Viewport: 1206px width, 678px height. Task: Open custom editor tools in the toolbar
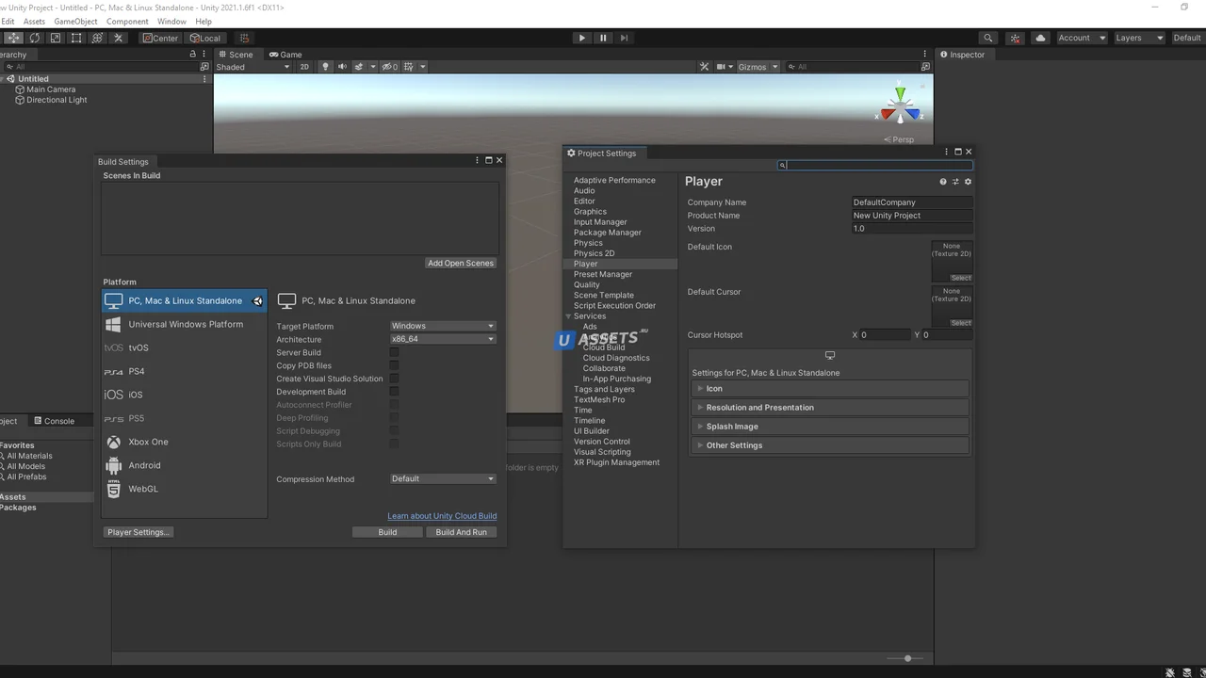pyautogui.click(x=118, y=38)
